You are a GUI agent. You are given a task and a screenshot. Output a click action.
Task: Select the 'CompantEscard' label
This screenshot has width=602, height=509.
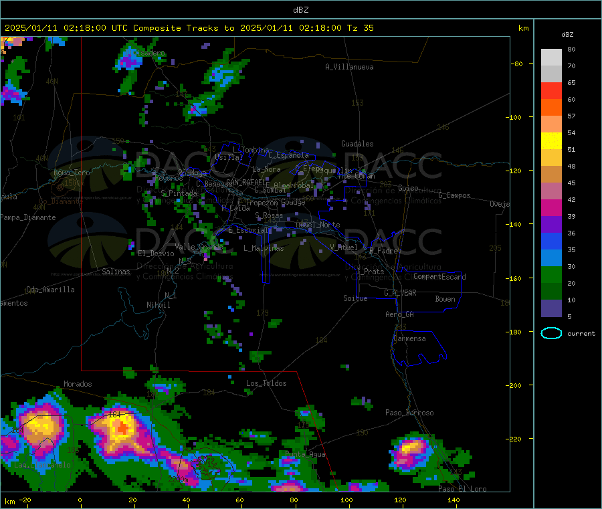[x=439, y=276]
